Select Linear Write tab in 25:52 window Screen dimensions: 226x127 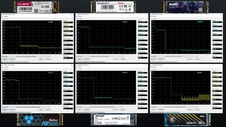154,69
